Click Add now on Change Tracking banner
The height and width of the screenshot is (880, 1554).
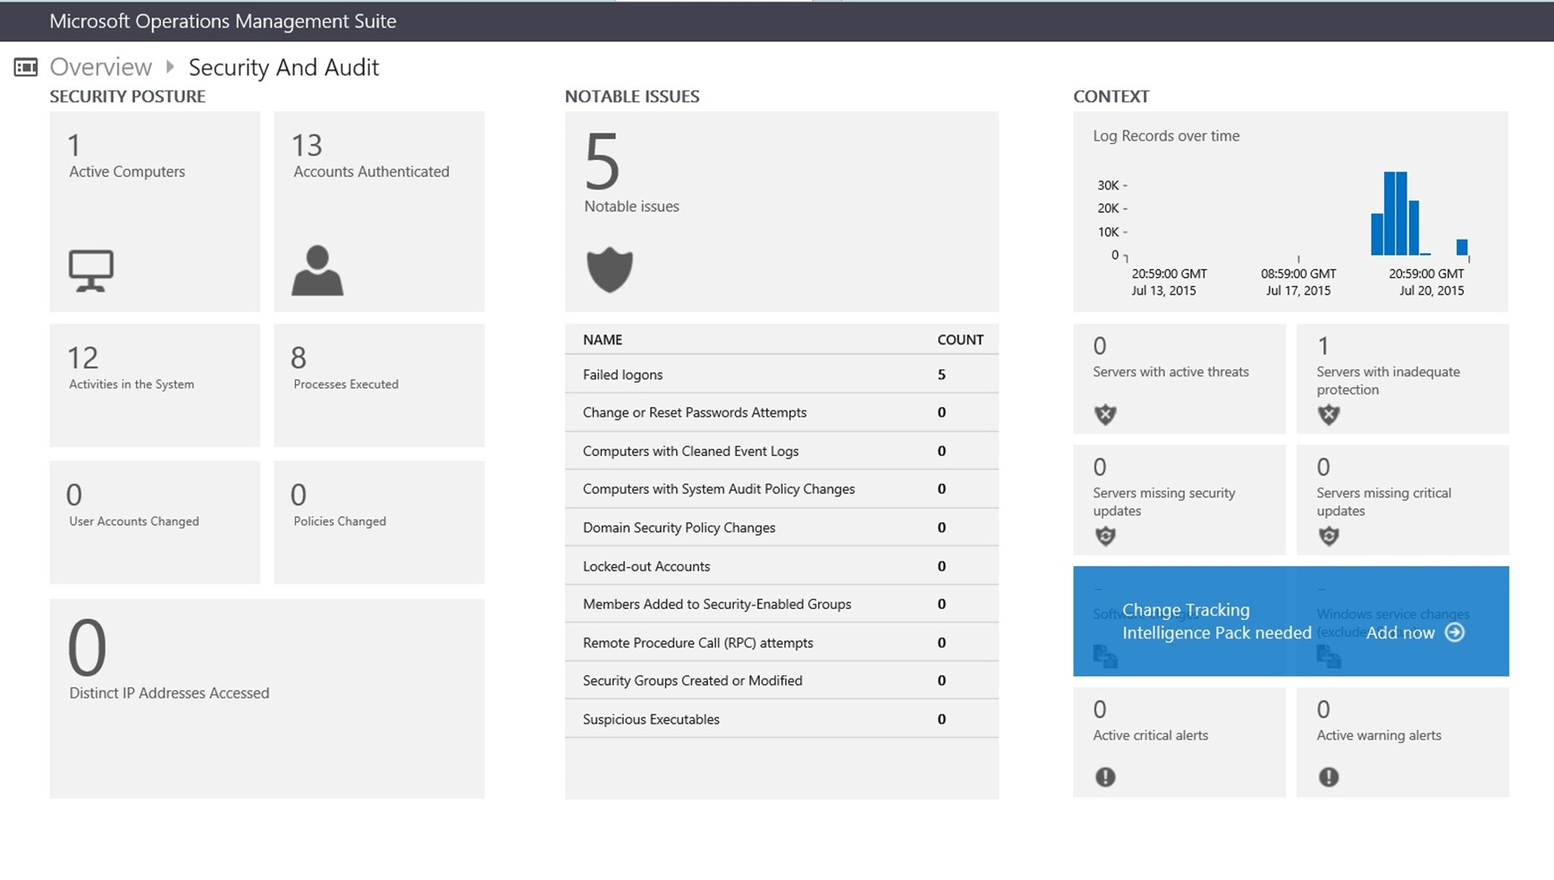[x=1400, y=632]
